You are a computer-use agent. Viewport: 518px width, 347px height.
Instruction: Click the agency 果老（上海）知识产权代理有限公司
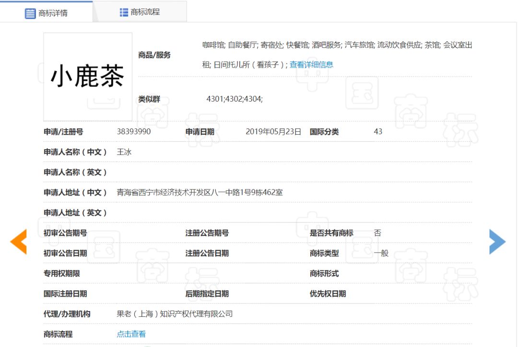coord(175,314)
